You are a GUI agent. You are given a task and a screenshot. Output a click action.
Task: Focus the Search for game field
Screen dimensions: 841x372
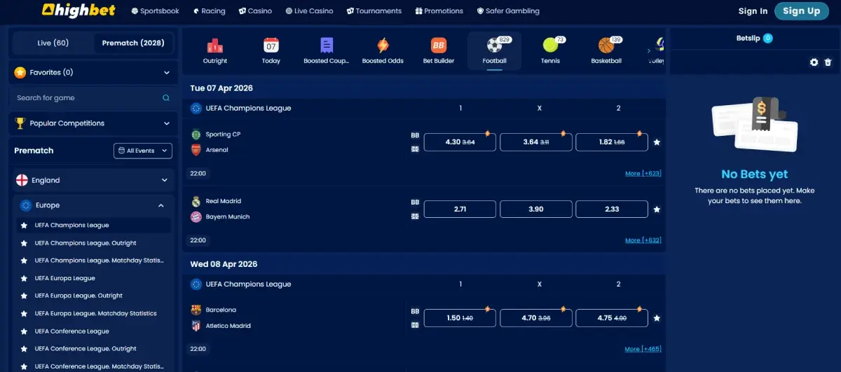click(93, 98)
